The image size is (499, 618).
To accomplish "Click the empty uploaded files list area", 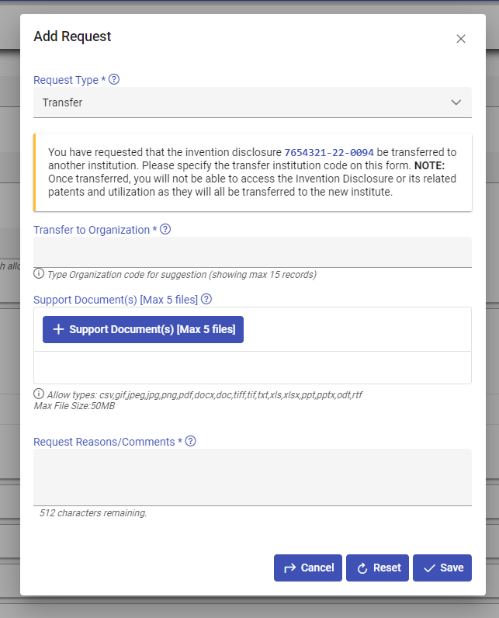I will 252,367.
